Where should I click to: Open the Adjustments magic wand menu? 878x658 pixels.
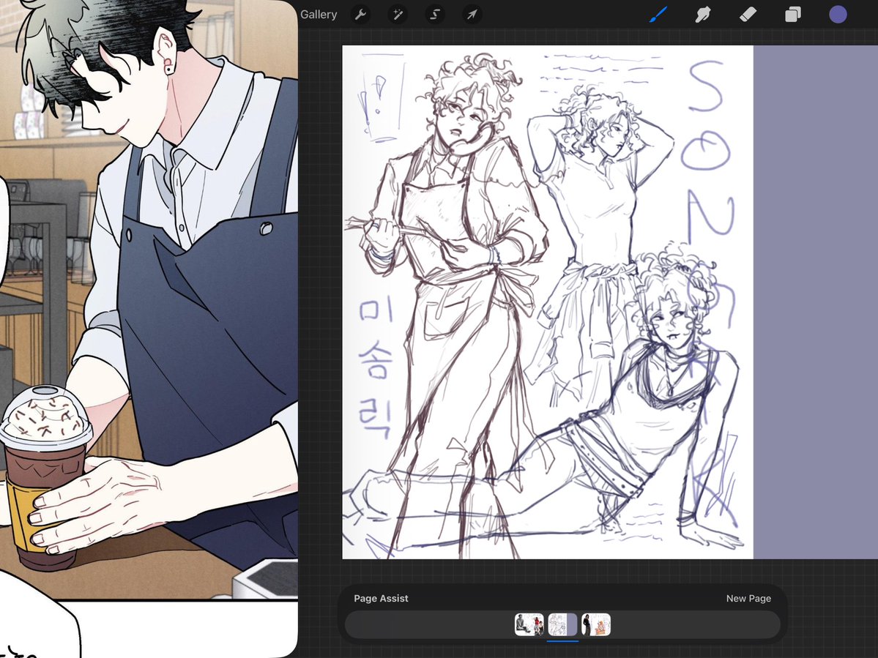coord(398,15)
